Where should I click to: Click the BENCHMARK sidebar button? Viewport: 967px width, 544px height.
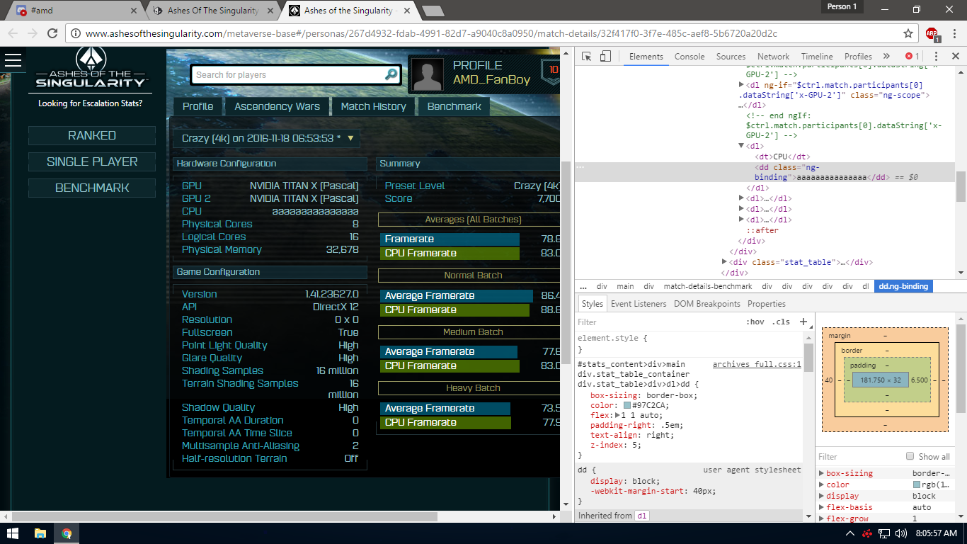pyautogui.click(x=92, y=188)
